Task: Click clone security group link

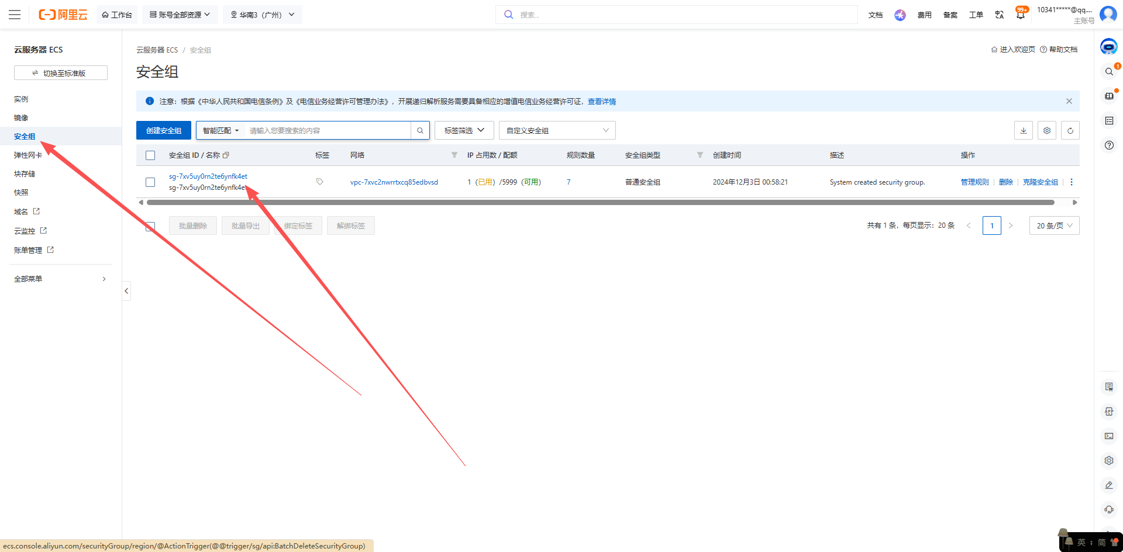Action: 1040,182
